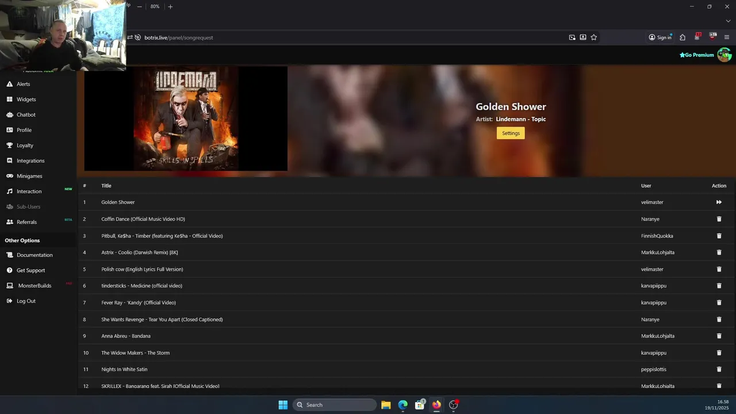736x414 pixels.
Task: Open the Alerts section
Action: [x=23, y=84]
